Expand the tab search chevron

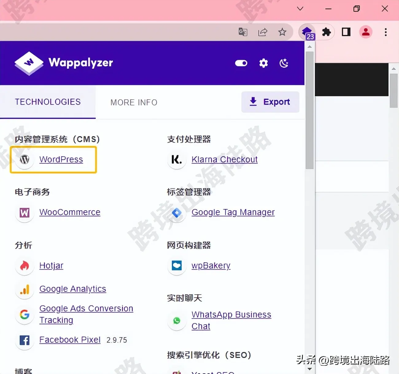click(x=300, y=9)
